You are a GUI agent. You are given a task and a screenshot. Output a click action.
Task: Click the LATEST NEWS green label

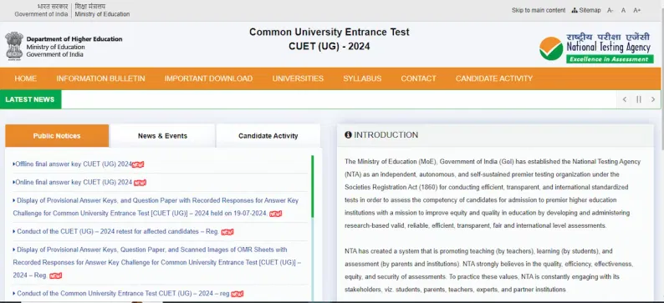(x=30, y=99)
